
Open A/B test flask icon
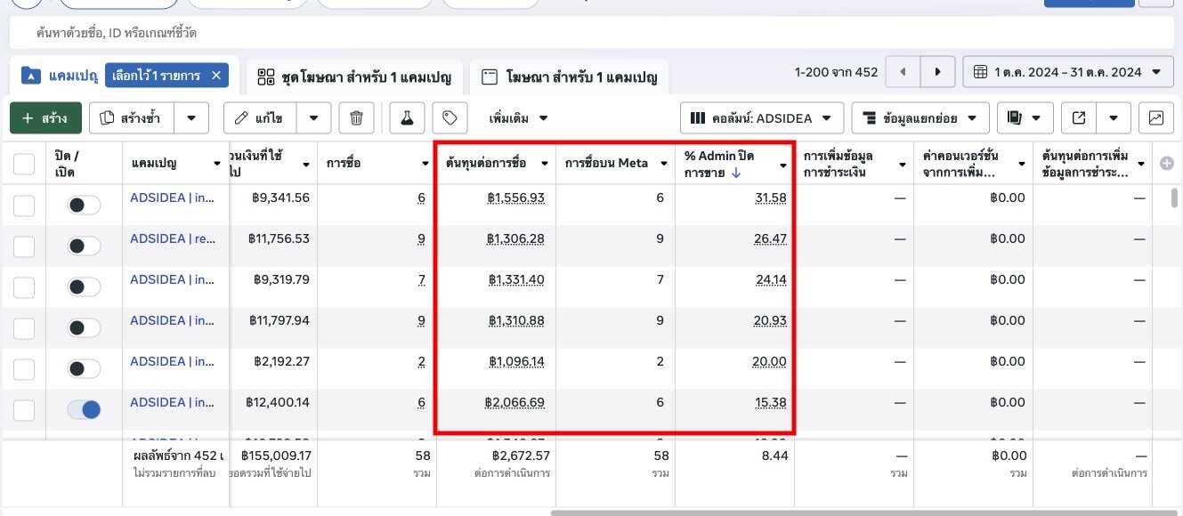tap(407, 118)
